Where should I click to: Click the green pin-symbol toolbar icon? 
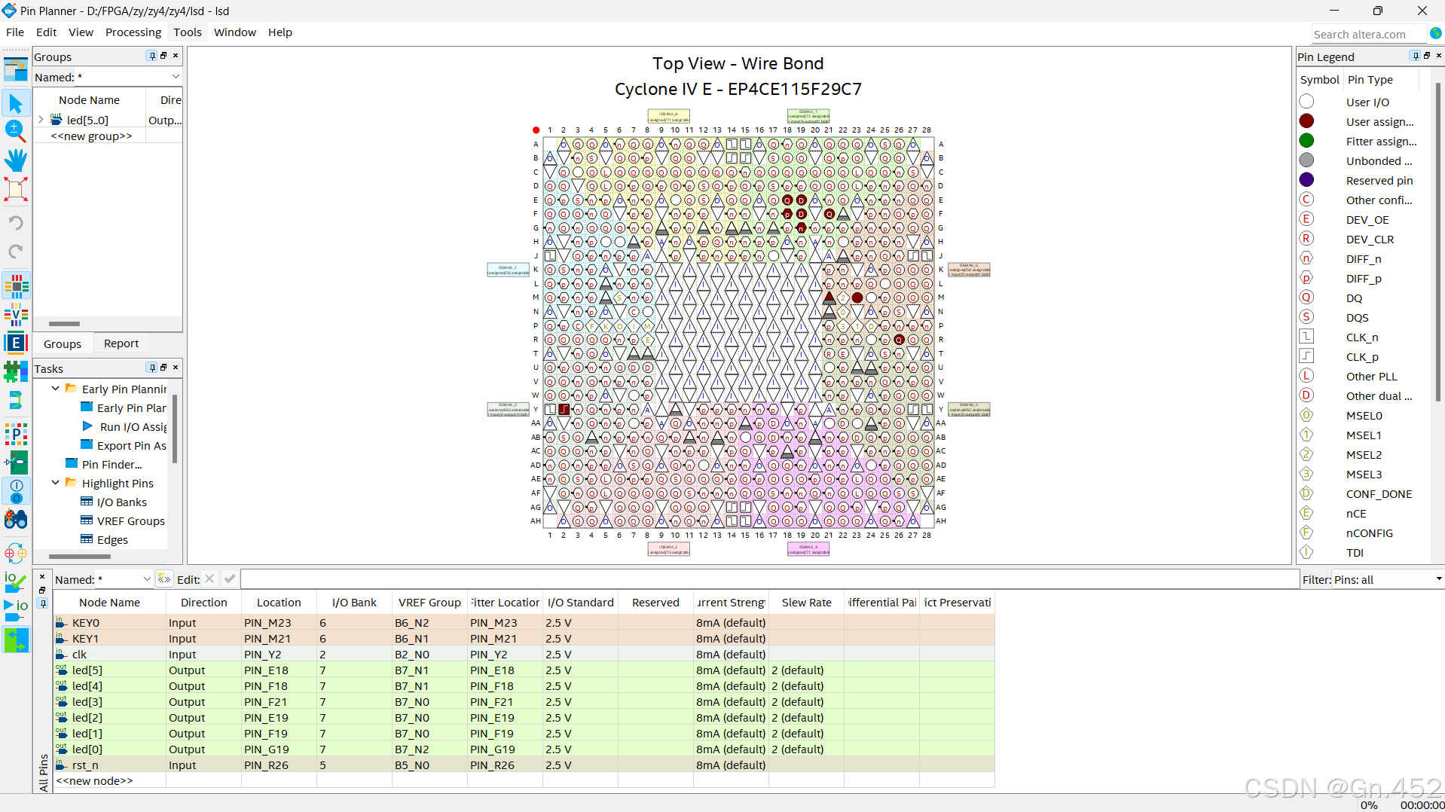tap(16, 462)
